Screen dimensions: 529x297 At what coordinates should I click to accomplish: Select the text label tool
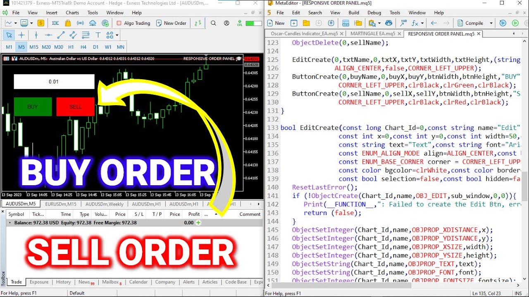[x=98, y=35]
